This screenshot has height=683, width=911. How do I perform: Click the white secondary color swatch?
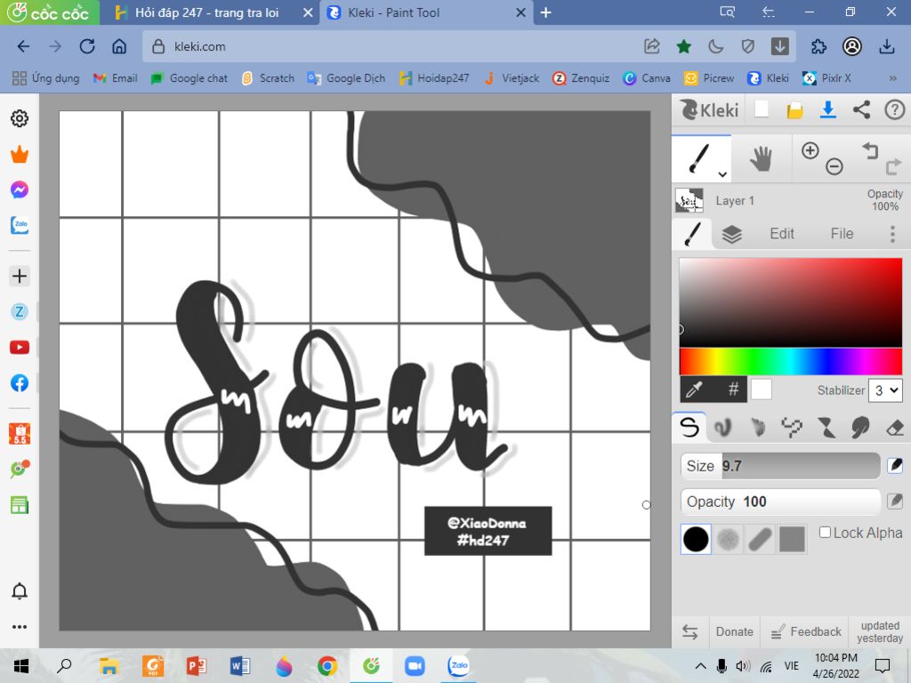tap(762, 390)
